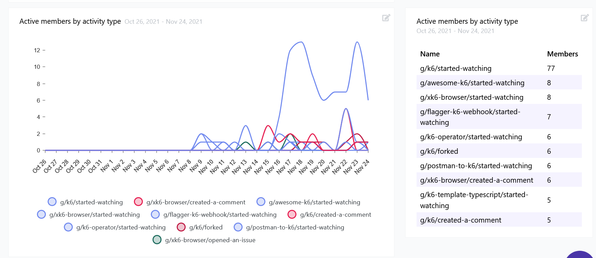Edit the table widget via its pencil icon

pos(584,18)
